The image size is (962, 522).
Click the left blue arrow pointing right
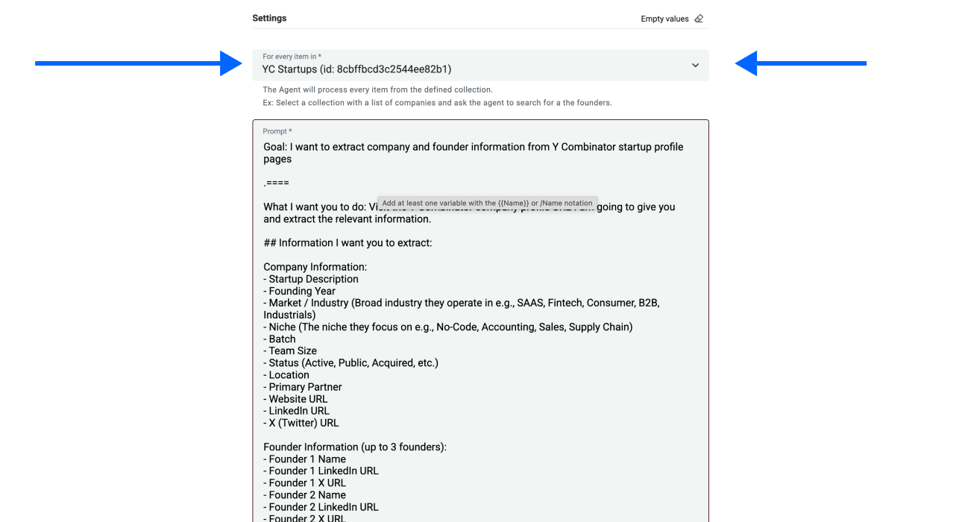(x=139, y=63)
